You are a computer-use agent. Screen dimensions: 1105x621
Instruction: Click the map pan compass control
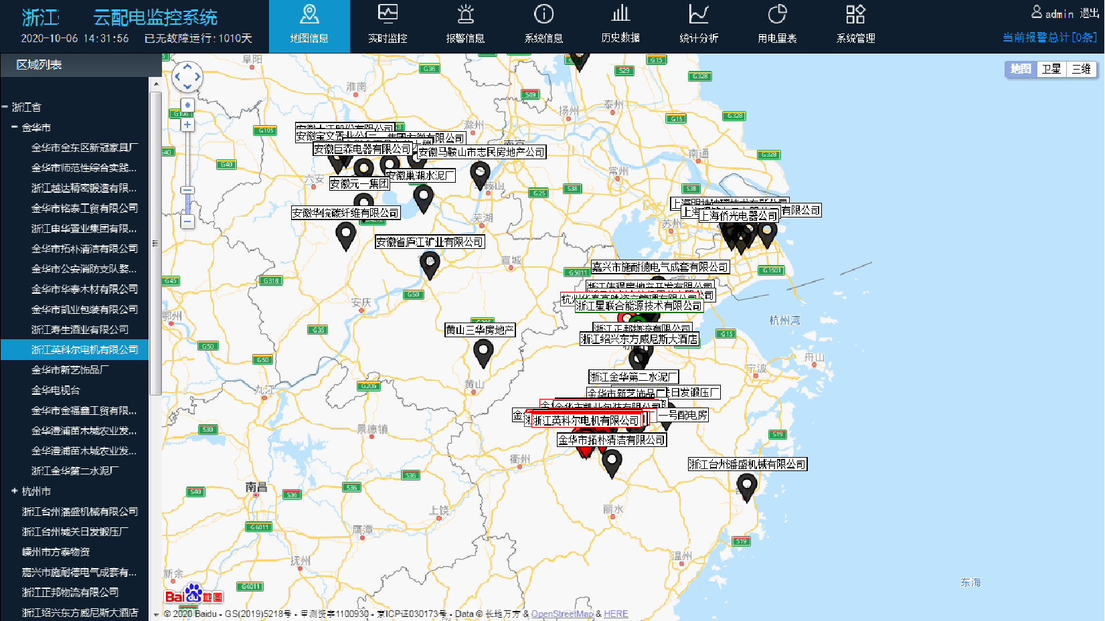[187, 77]
